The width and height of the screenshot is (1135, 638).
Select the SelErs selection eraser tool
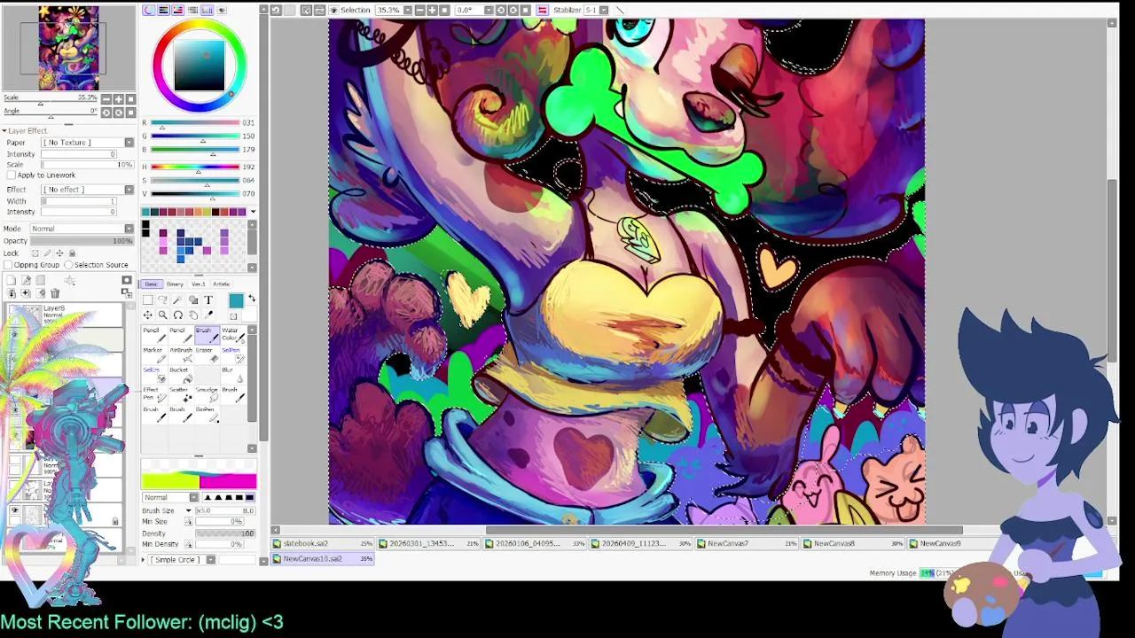click(154, 375)
